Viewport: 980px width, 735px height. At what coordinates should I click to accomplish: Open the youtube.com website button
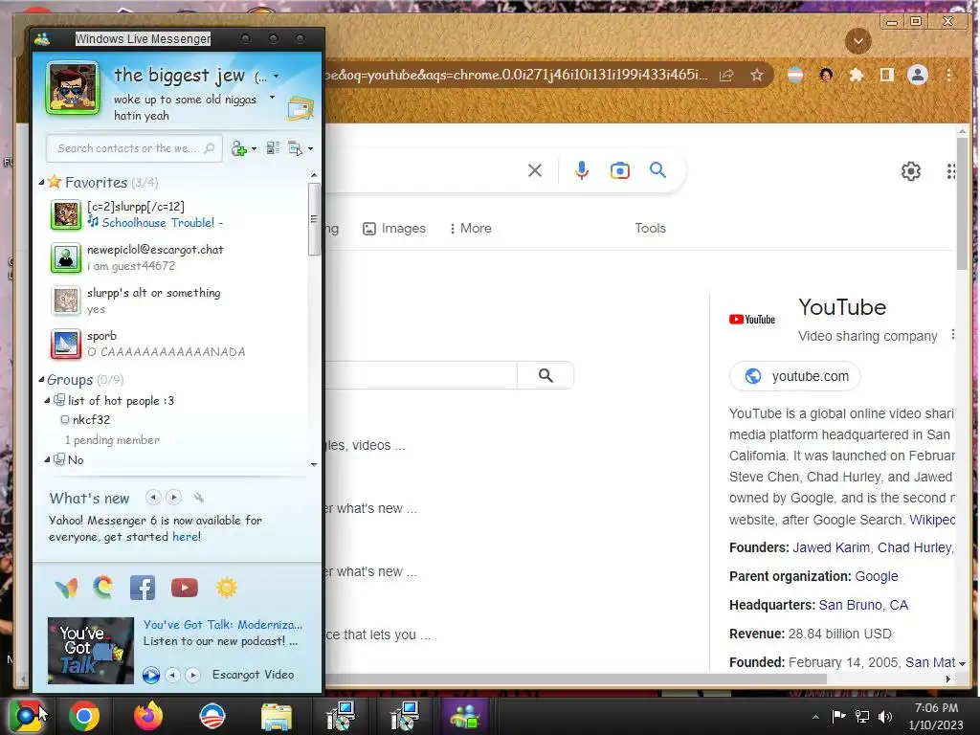pos(795,376)
